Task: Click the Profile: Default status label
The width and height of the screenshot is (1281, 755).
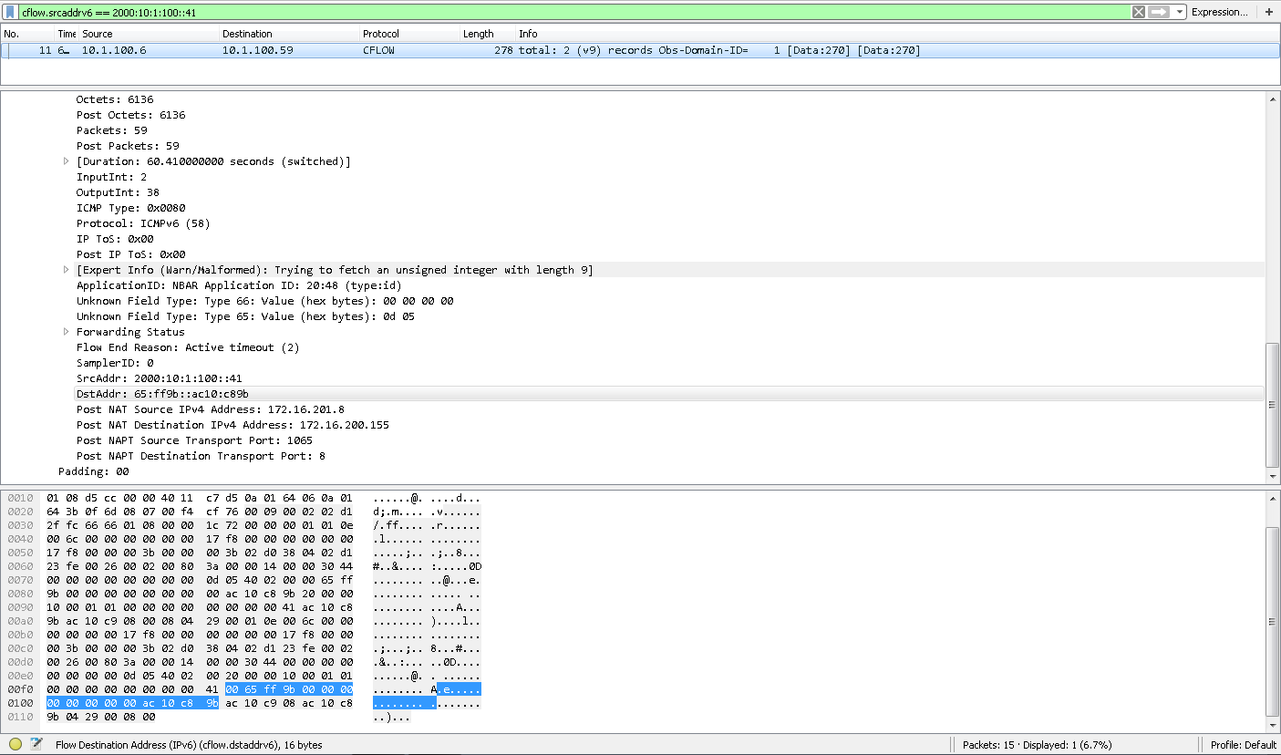Action: (x=1243, y=745)
